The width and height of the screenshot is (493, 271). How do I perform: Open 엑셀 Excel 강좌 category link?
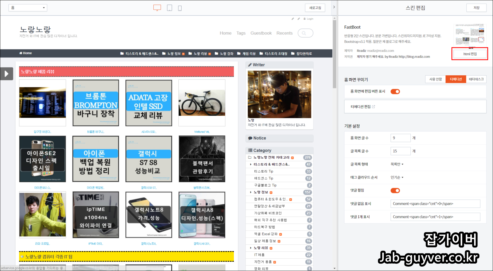click(x=266, y=234)
